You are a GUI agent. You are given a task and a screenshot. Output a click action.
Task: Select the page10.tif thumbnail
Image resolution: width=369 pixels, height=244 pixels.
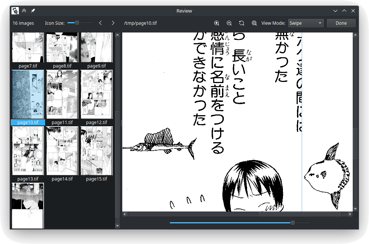28,94
